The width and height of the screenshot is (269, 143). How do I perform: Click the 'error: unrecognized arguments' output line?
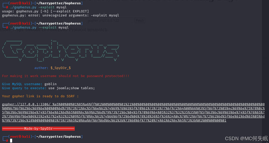coord(61,15)
